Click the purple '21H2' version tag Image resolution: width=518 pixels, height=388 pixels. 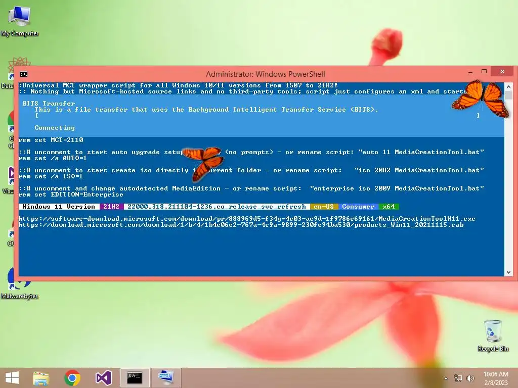pos(111,207)
